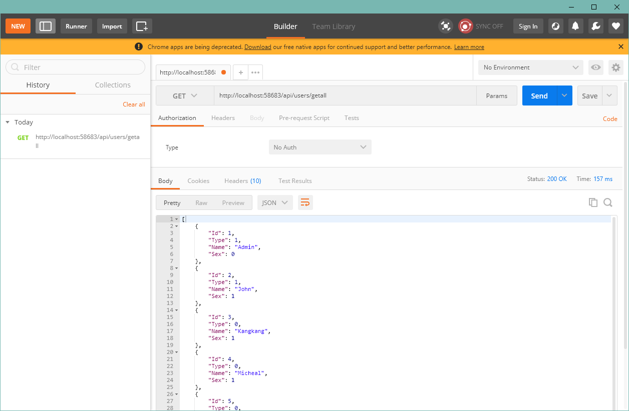Switch to Raw view
Screen dimensions: 629x411
[201, 202]
